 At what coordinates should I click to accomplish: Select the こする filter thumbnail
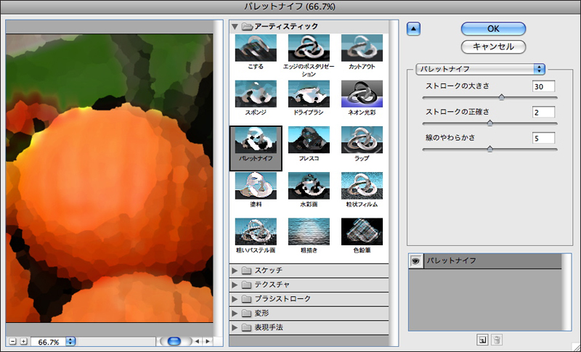256,48
